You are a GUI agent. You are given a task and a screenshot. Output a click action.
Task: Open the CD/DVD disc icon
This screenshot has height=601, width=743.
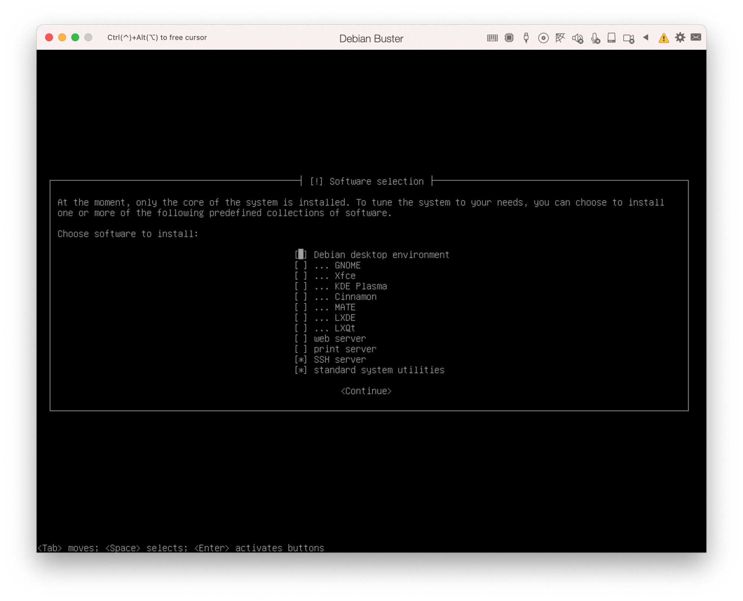pyautogui.click(x=543, y=38)
